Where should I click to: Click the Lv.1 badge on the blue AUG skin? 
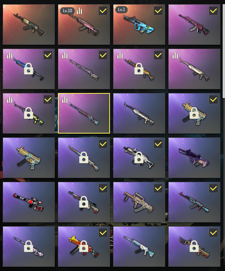122,10
